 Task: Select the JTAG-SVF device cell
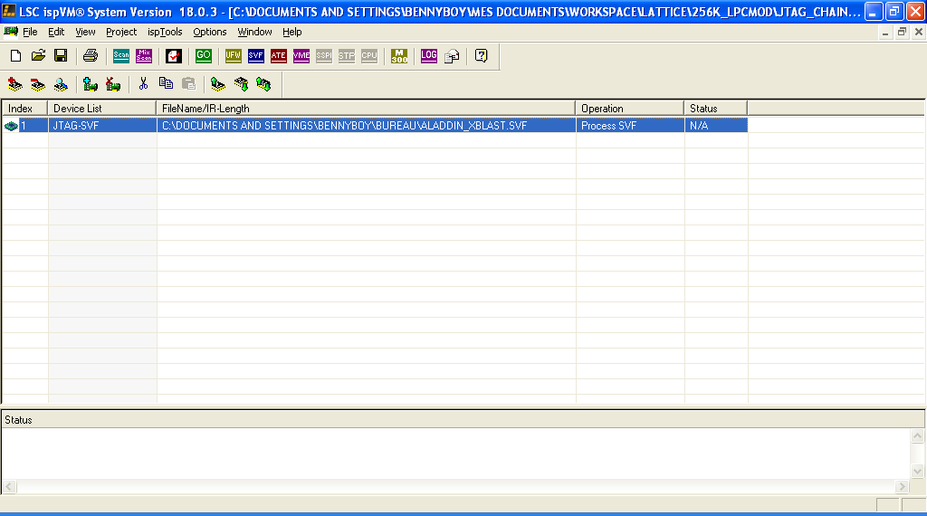(102, 125)
